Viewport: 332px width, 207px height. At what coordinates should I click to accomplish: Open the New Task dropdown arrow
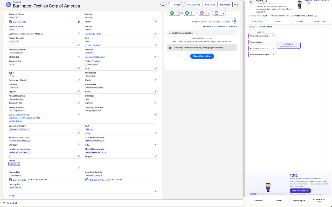(x=179, y=13)
